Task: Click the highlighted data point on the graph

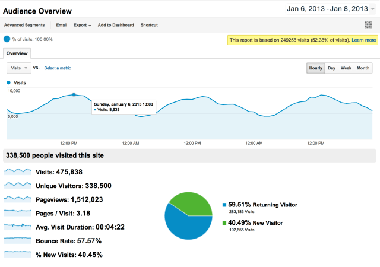Action: pyautogui.click(x=74, y=95)
